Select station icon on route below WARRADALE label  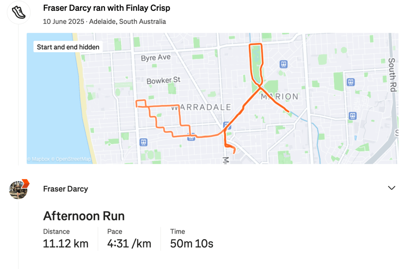coord(191,137)
